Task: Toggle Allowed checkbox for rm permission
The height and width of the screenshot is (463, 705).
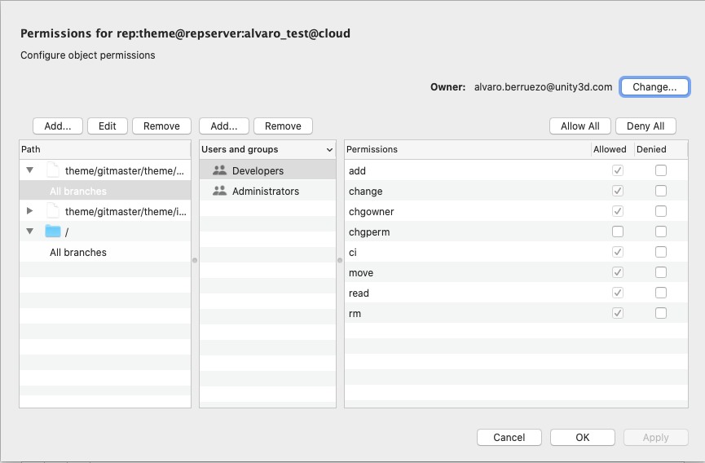Action: (618, 313)
